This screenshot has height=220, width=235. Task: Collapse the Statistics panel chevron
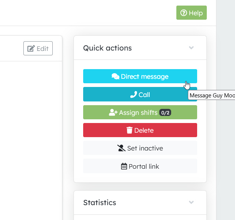coord(191,203)
